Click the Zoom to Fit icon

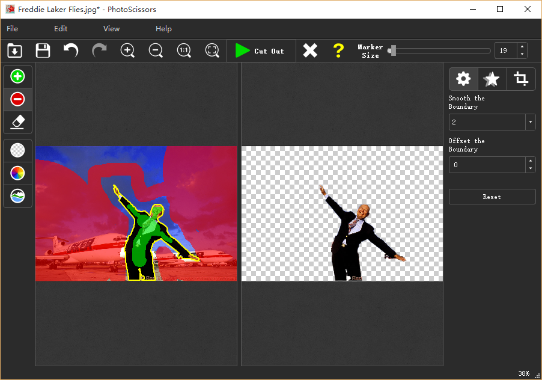212,51
